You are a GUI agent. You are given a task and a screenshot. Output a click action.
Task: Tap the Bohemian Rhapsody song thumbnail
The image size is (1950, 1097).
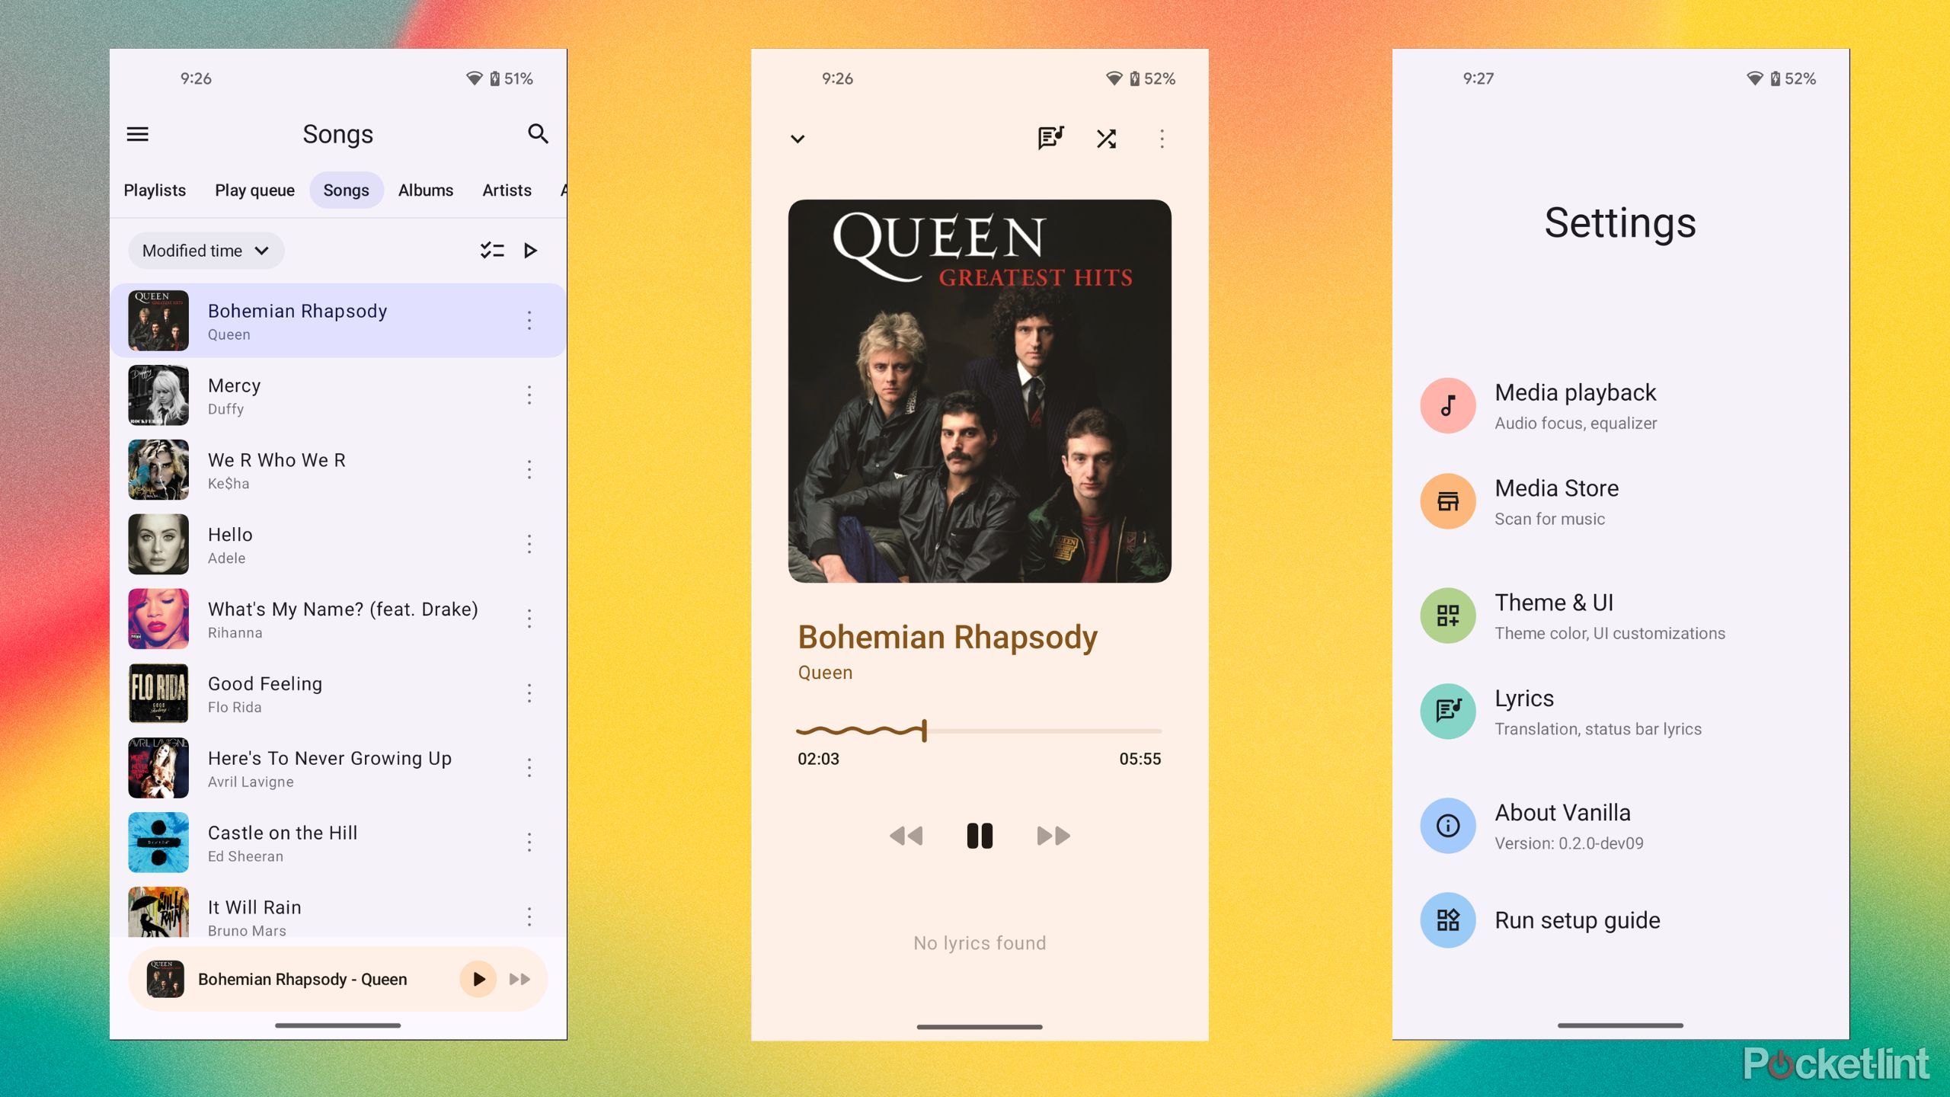(158, 320)
